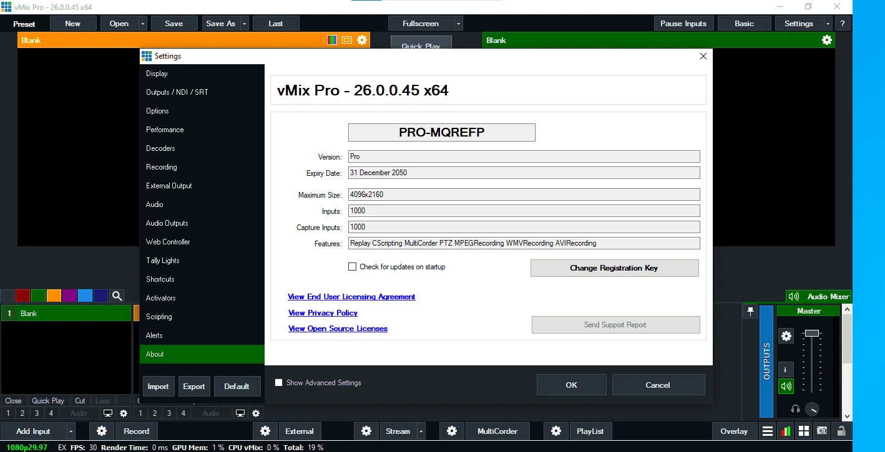Expand the Save As dropdown arrow
Image resolution: width=885 pixels, height=452 pixels.
point(245,24)
